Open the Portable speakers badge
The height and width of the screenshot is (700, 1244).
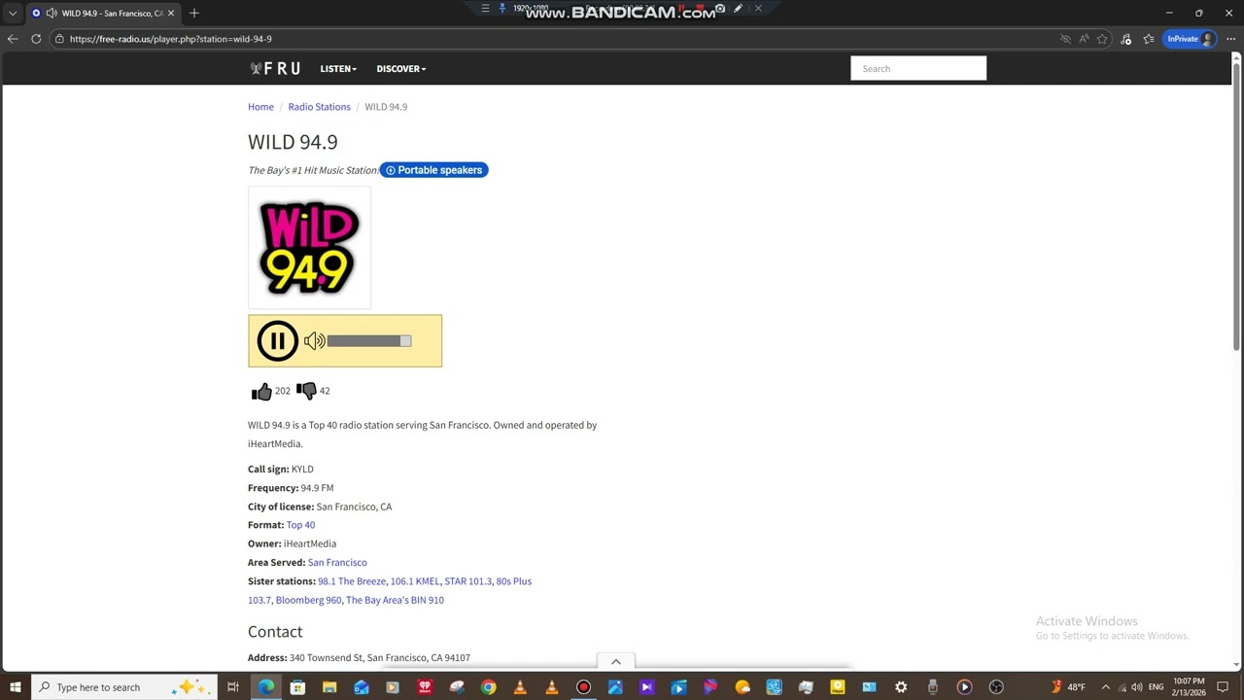[433, 170]
